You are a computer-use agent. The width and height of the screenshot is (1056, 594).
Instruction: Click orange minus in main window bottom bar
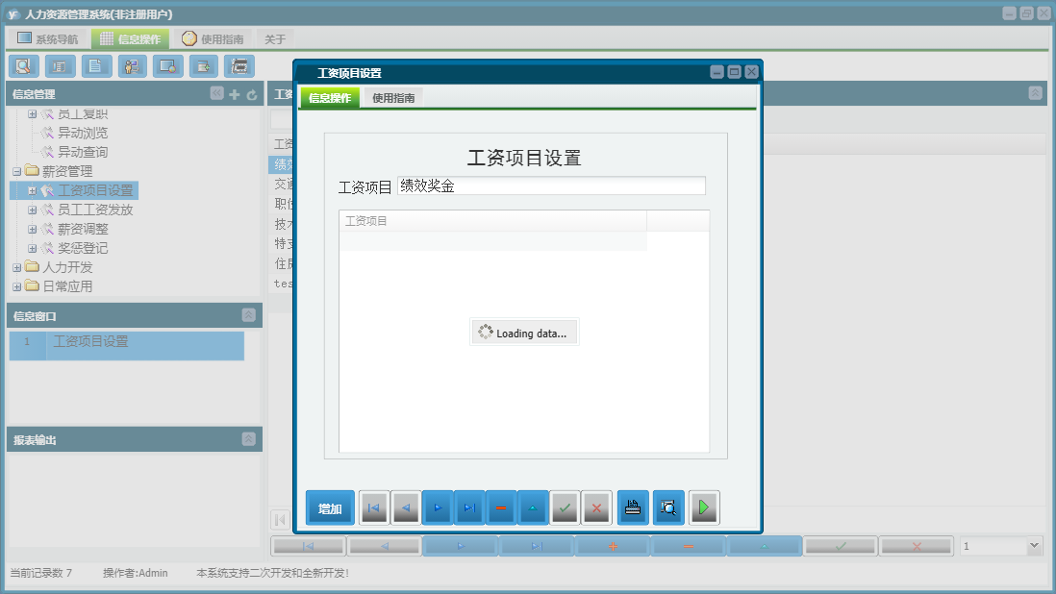(689, 546)
